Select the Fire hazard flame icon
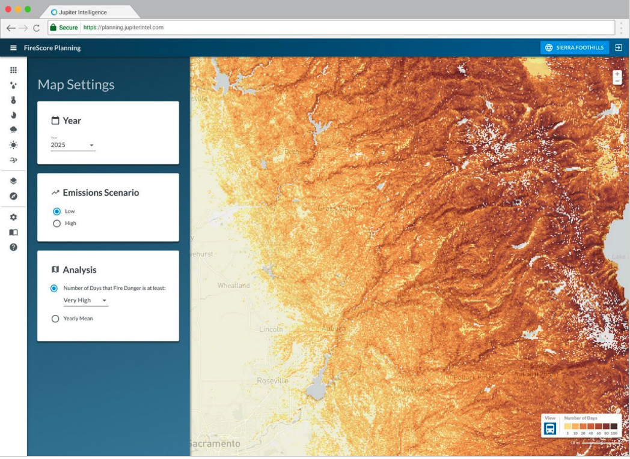This screenshot has width=630, height=459. tap(13, 116)
